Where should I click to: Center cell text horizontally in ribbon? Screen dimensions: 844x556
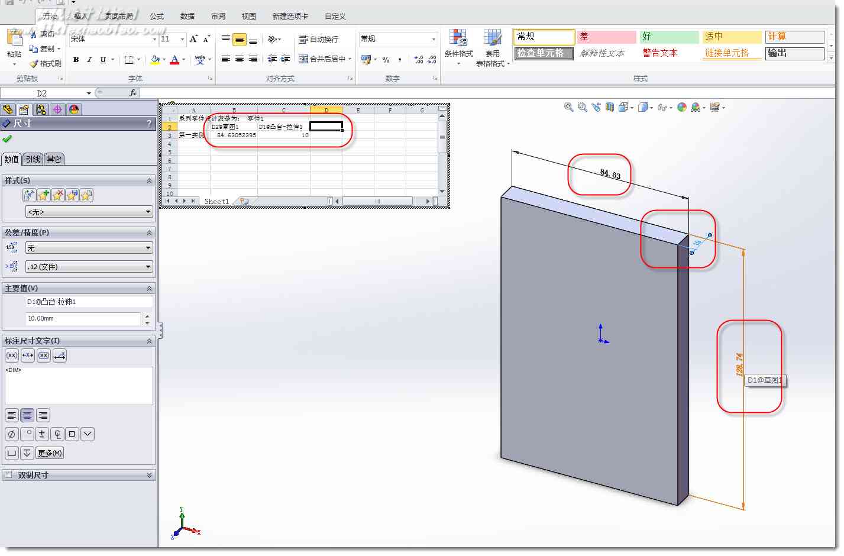[239, 59]
